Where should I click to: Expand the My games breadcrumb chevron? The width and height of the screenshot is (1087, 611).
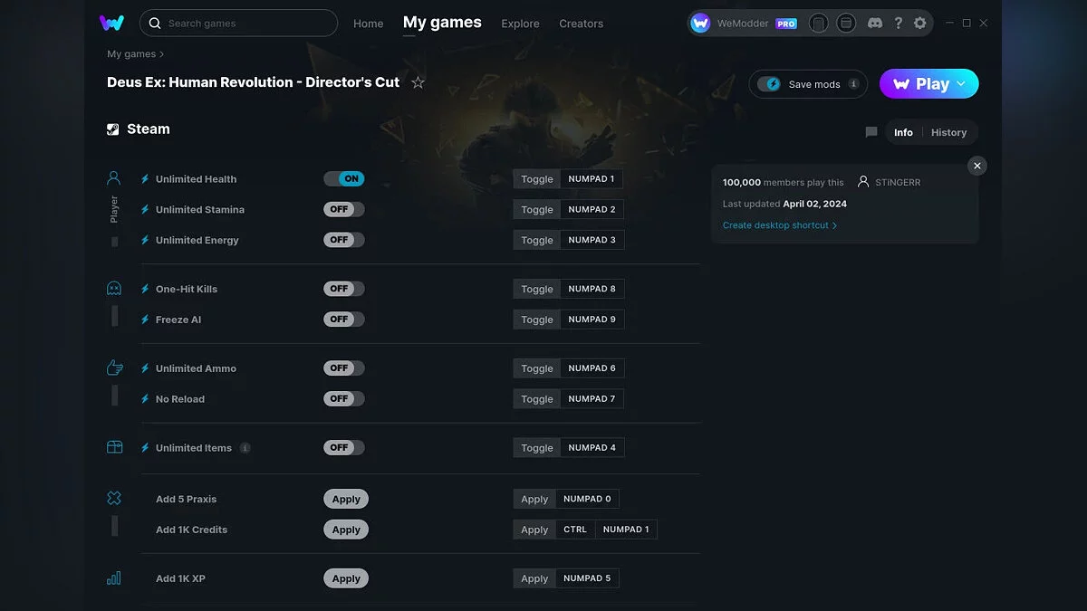[161, 54]
